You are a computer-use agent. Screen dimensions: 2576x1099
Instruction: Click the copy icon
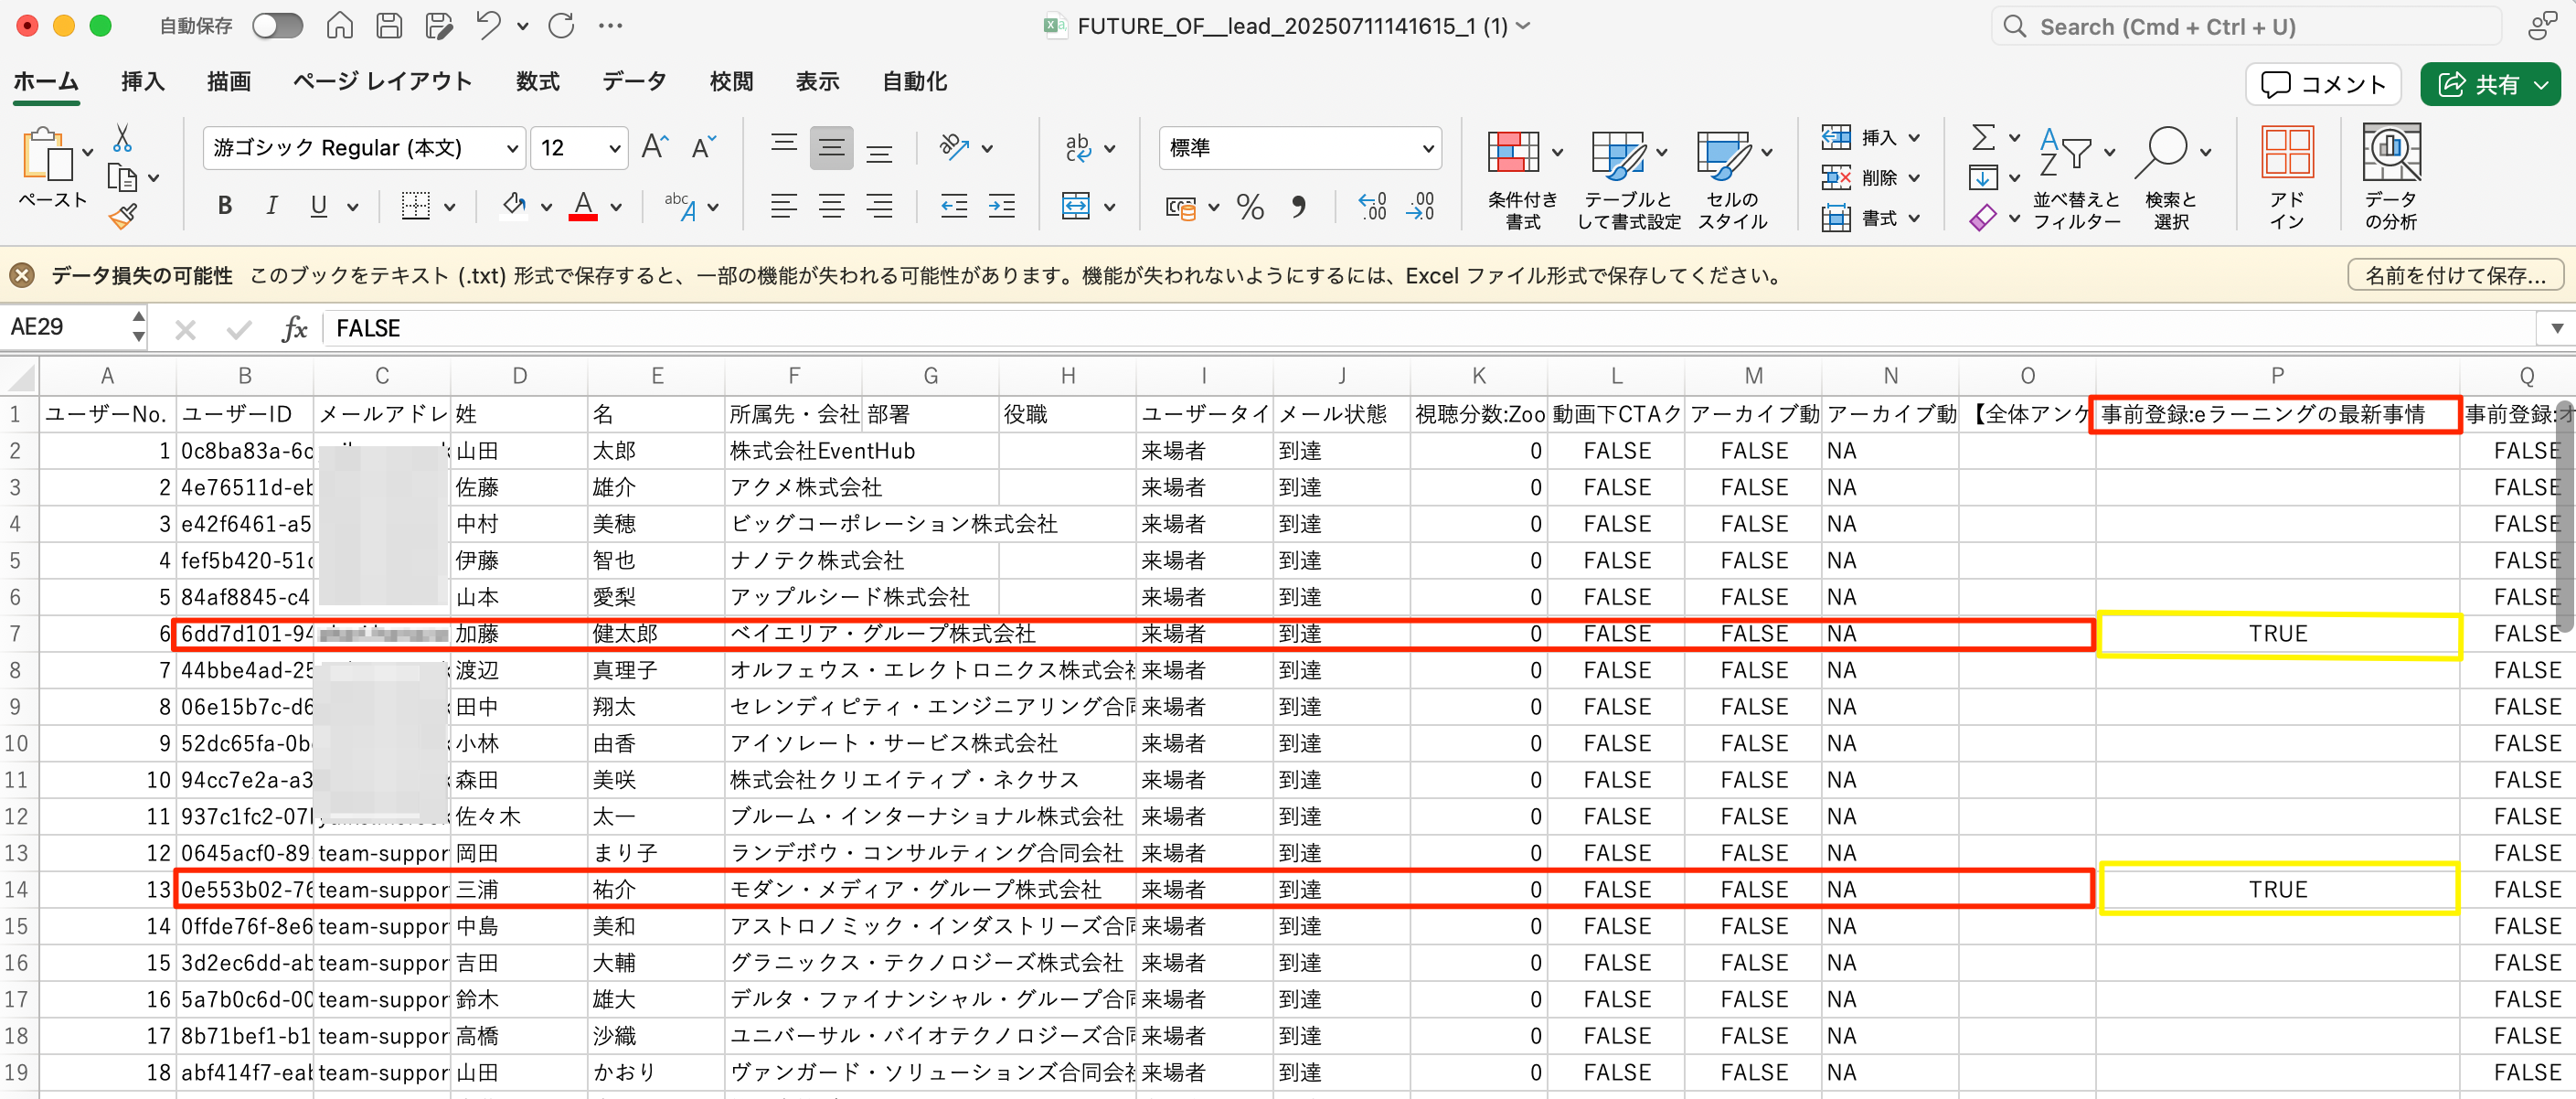(123, 178)
